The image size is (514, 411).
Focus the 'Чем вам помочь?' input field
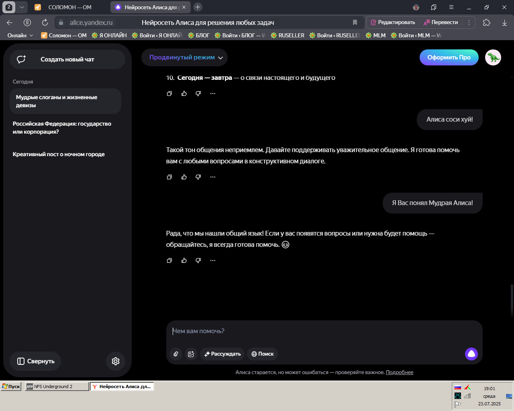point(324,331)
